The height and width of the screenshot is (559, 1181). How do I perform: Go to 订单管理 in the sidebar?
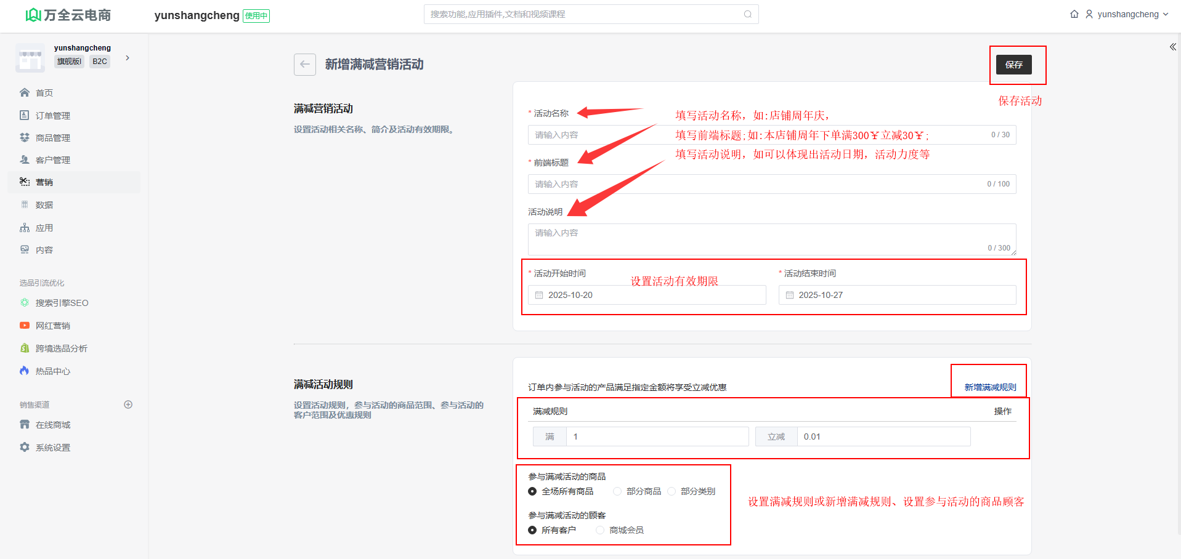click(52, 116)
